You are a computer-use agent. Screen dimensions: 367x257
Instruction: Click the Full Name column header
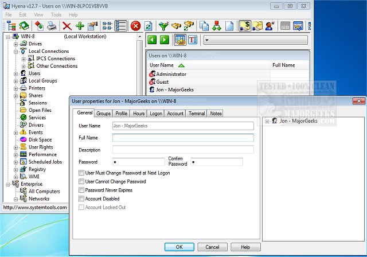click(x=290, y=65)
